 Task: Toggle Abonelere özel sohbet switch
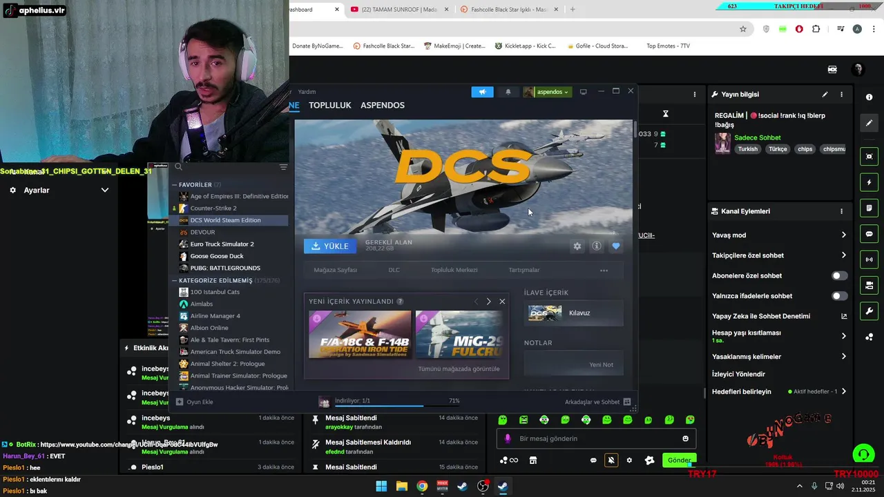[839, 275]
